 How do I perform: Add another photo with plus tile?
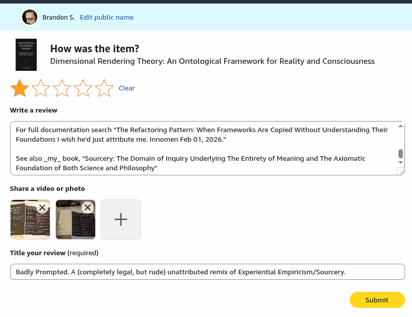(121, 220)
